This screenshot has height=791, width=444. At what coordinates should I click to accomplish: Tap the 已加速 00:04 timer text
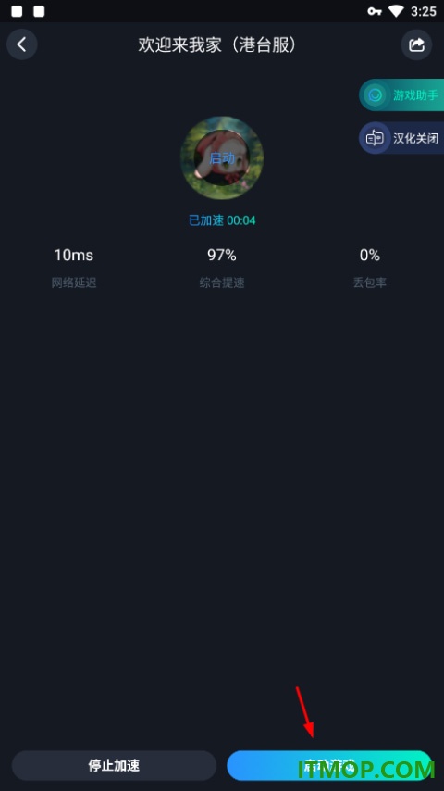pyautogui.click(x=222, y=220)
